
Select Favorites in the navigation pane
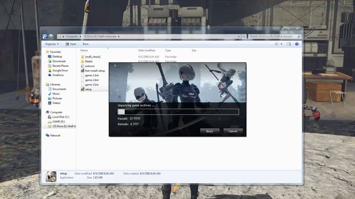[53, 52]
